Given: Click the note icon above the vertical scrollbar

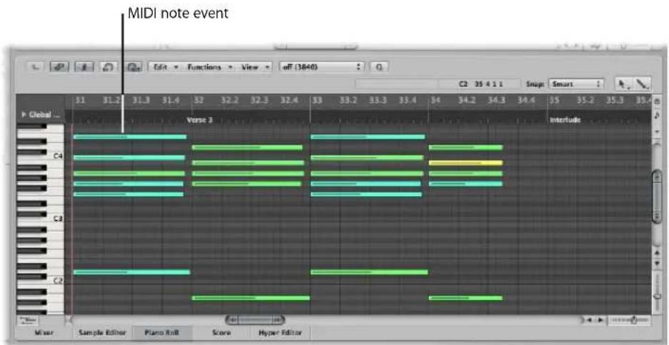Looking at the screenshot, I should [657, 115].
